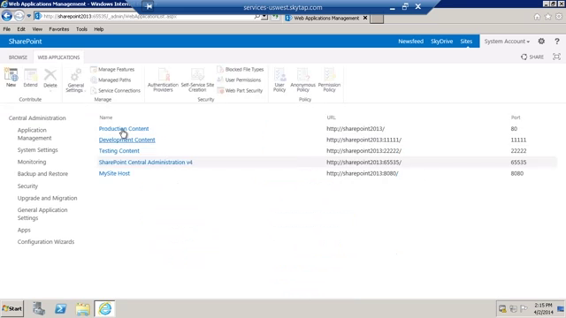566x318 pixels.
Task: Click the Permission Policy icon
Action: (329, 79)
